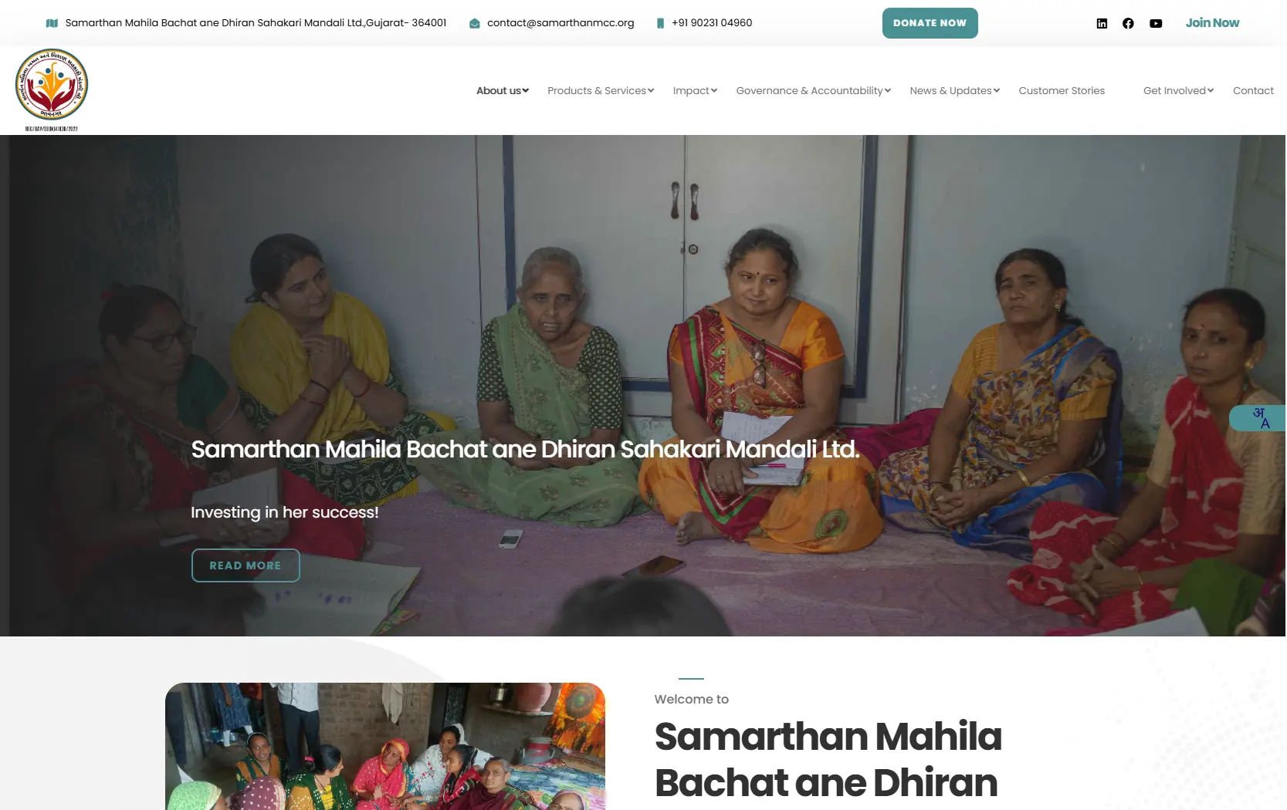Screen dimensions: 1287x810
Task: Open the Contact menu item
Action: pos(1253,90)
